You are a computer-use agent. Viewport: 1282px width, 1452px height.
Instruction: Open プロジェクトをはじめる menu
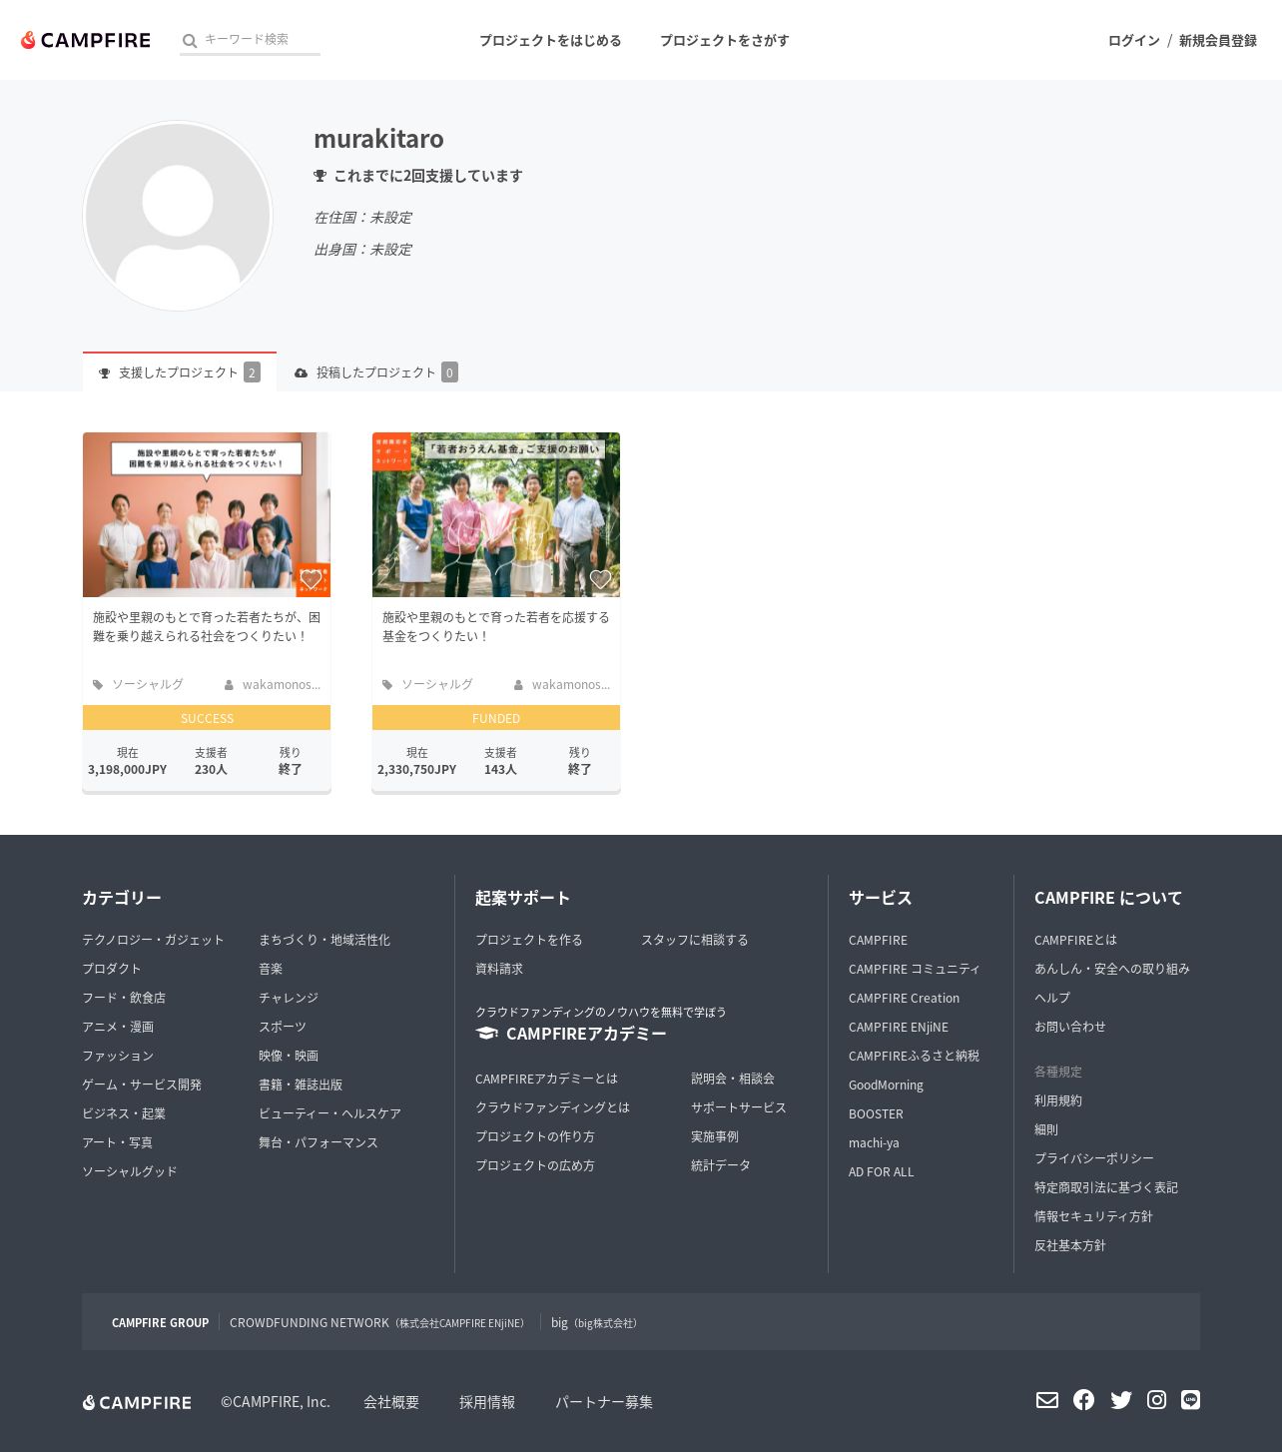click(x=550, y=40)
